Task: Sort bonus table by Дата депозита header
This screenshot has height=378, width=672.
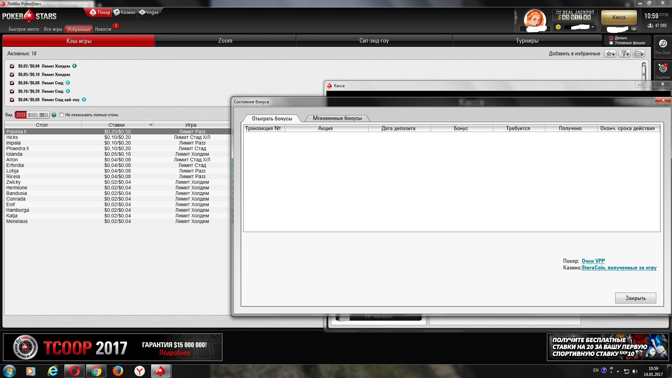Action: 399,128
